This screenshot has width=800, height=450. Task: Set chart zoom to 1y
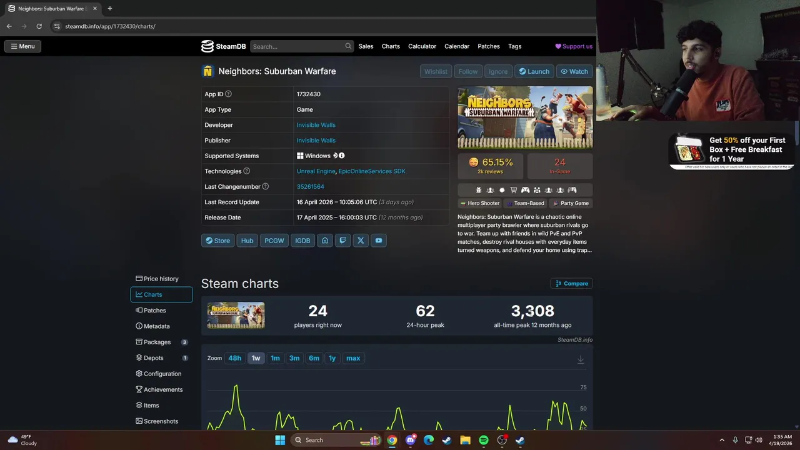coord(332,358)
